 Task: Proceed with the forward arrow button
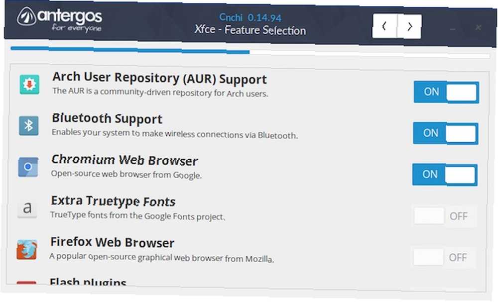coord(409,27)
